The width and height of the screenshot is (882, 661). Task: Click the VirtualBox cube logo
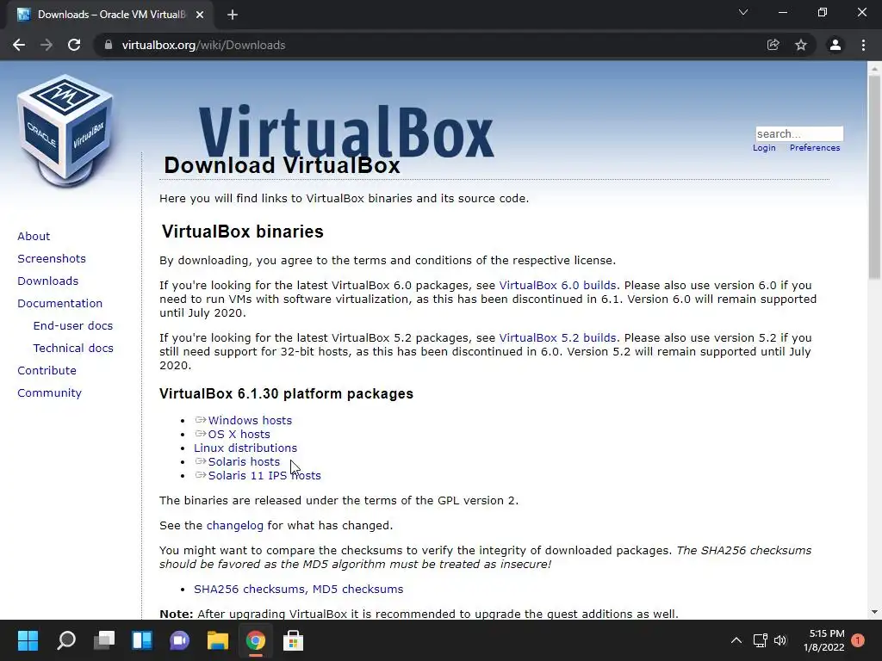click(65, 131)
